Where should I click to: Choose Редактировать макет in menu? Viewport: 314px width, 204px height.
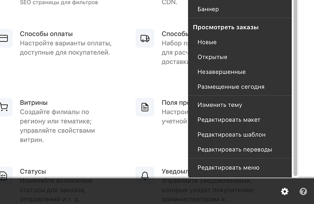(240, 120)
